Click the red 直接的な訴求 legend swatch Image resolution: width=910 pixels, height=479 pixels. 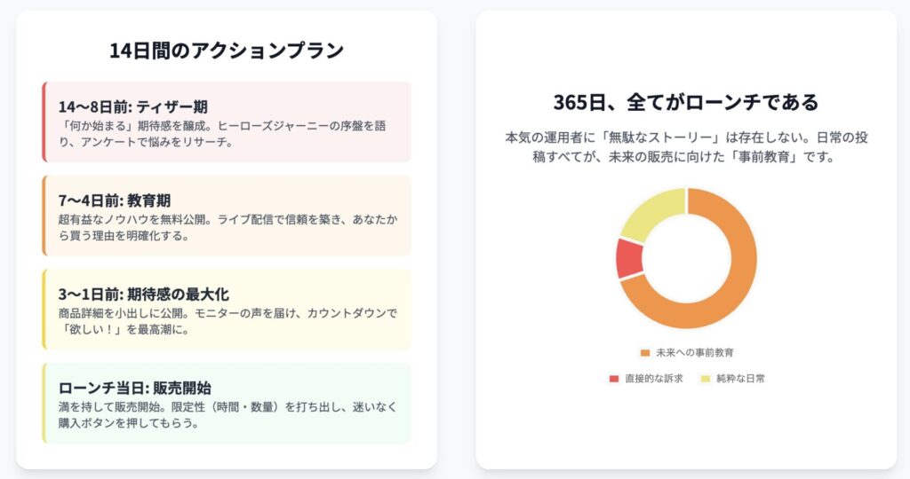(614, 379)
